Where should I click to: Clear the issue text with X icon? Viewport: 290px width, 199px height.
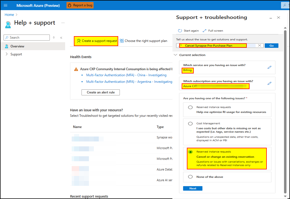click(x=259, y=46)
